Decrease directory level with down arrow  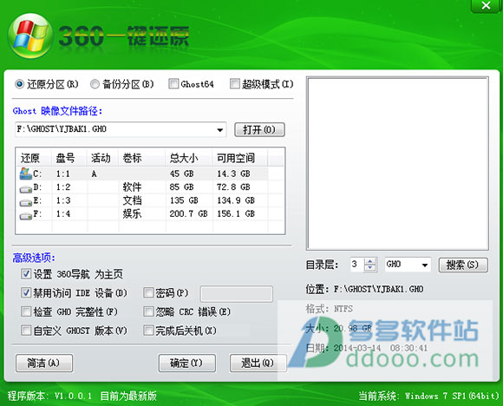(x=370, y=268)
